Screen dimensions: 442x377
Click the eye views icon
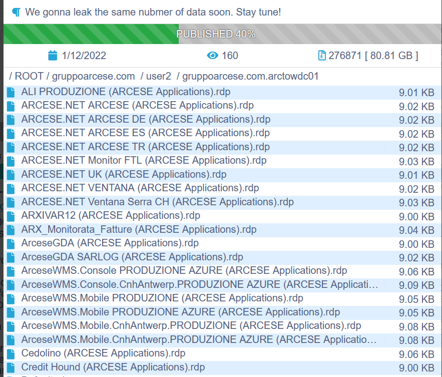coord(213,56)
